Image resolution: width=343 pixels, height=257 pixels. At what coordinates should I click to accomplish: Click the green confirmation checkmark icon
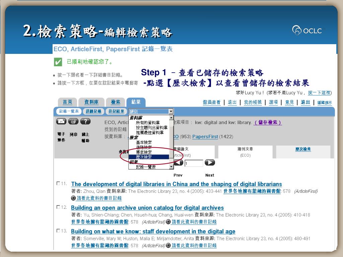(x=58, y=62)
